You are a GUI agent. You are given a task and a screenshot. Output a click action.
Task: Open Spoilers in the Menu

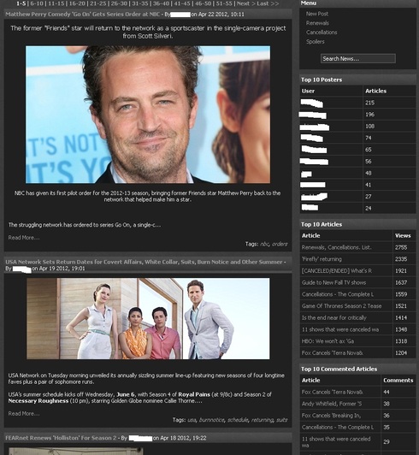click(316, 42)
